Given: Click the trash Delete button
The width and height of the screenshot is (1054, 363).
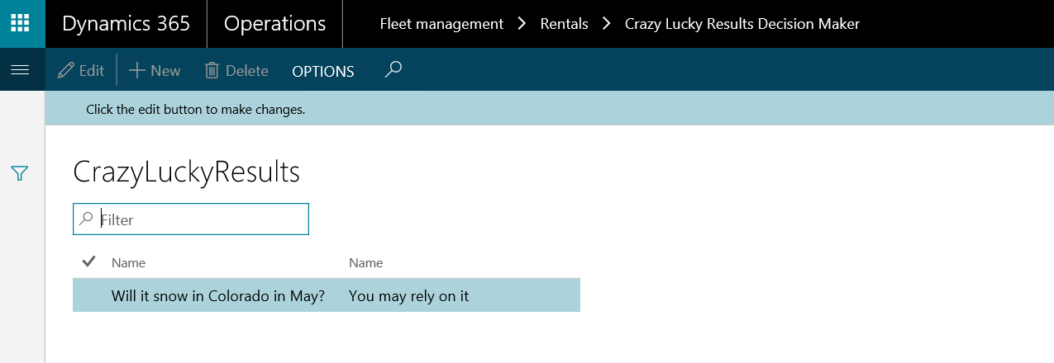Looking at the screenshot, I should [236, 71].
